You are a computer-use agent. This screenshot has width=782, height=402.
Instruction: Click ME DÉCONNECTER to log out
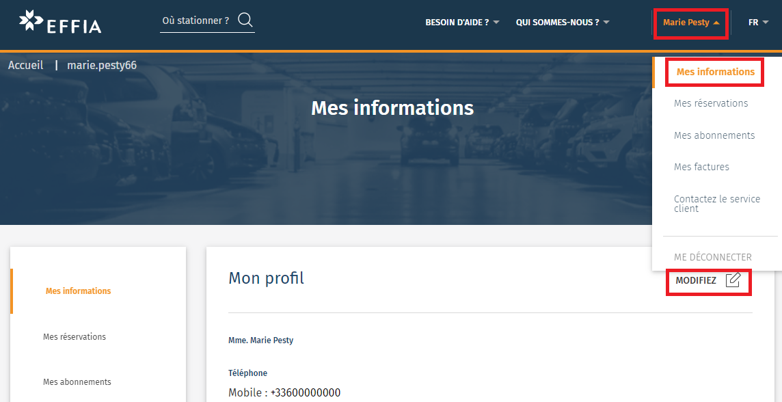[x=713, y=257]
